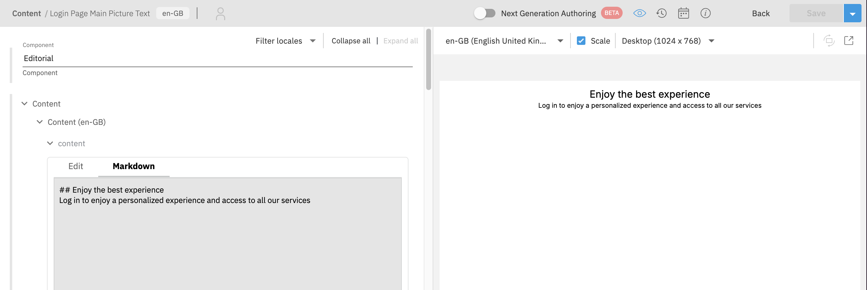The height and width of the screenshot is (290, 867).
Task: Collapse the Content (en-GB) section
Action: point(40,122)
